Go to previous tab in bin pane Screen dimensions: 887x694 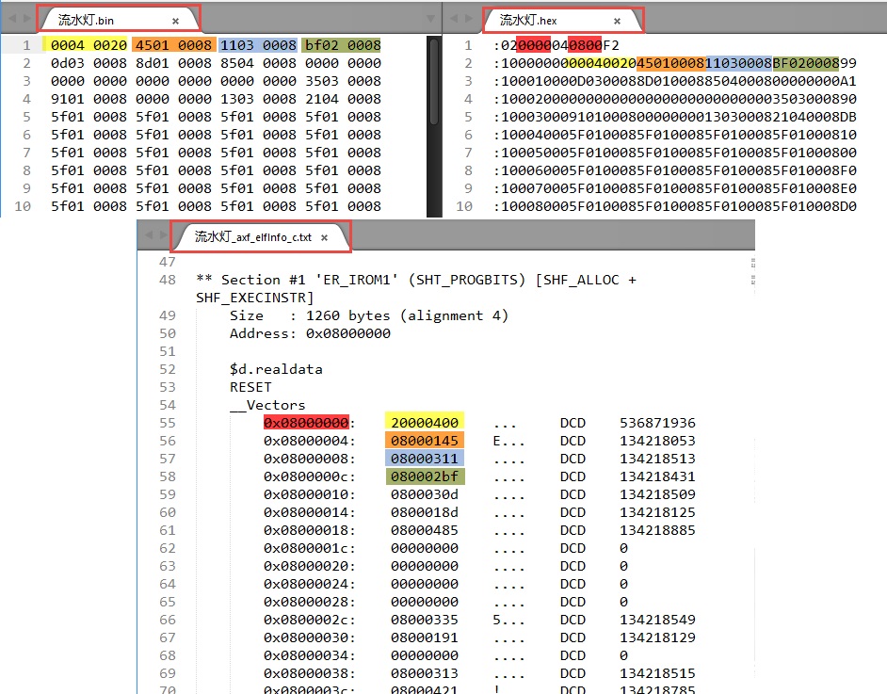[x=12, y=18]
